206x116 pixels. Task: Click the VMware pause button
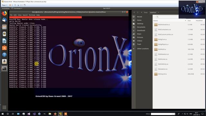pos(10,5)
